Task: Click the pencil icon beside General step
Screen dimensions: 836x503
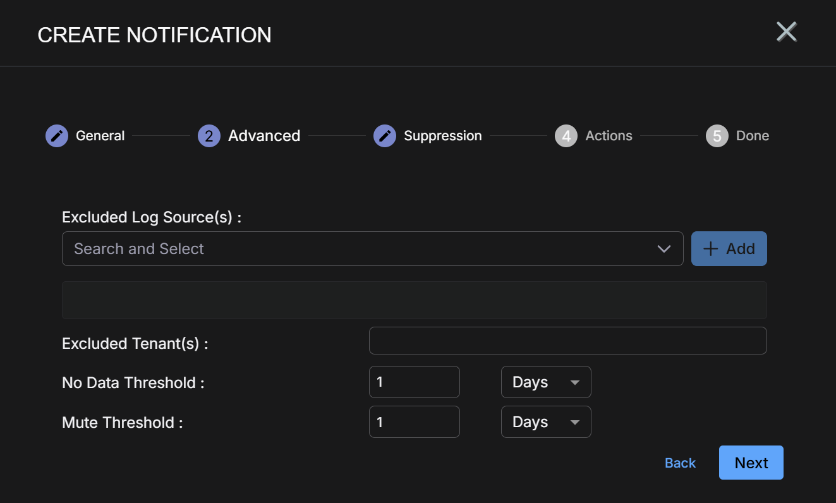Action: pos(57,136)
